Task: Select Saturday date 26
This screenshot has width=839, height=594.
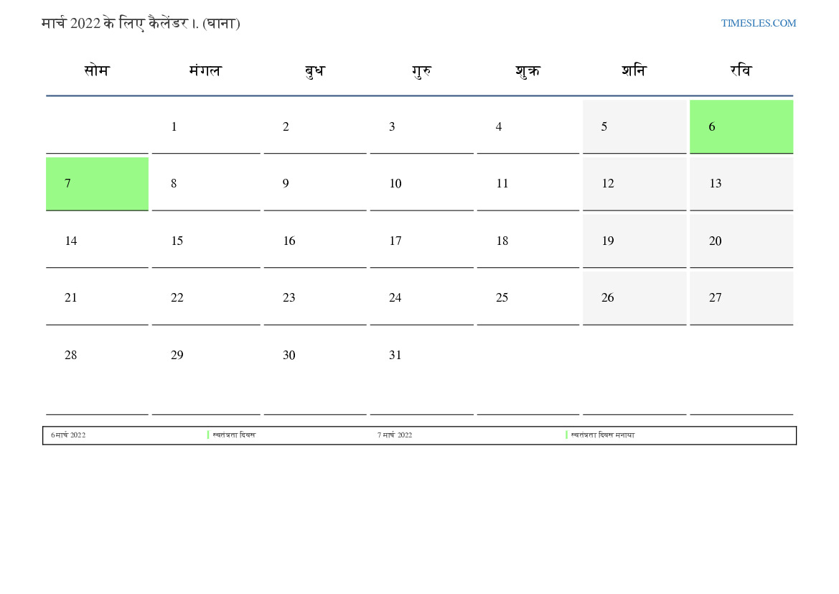Action: (634, 298)
